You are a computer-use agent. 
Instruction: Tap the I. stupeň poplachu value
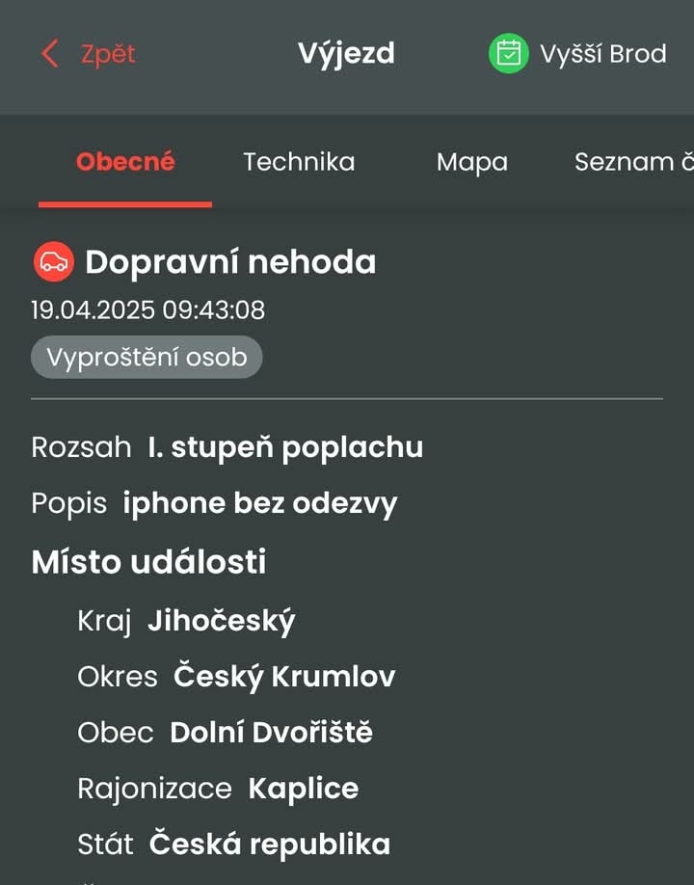point(285,447)
